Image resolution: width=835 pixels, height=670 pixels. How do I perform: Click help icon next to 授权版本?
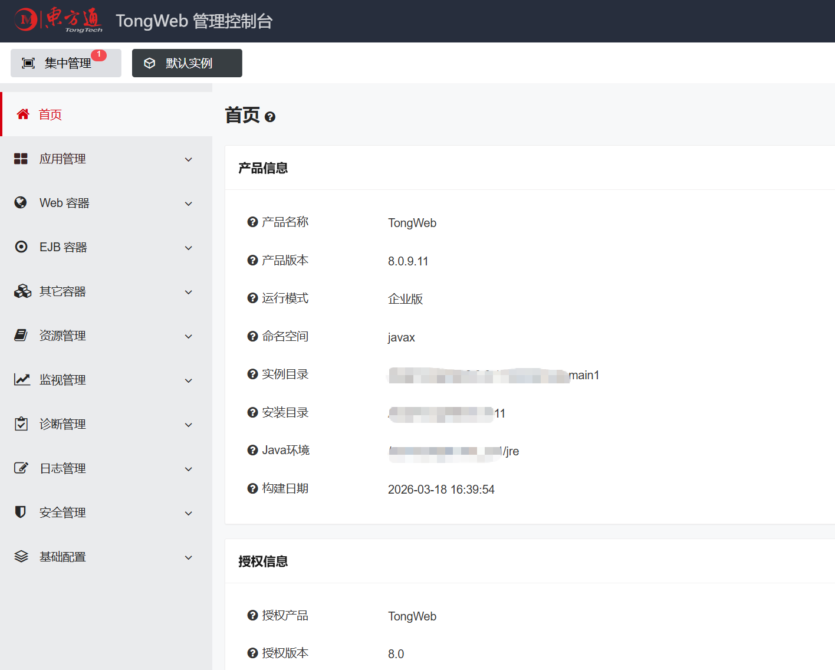point(253,653)
